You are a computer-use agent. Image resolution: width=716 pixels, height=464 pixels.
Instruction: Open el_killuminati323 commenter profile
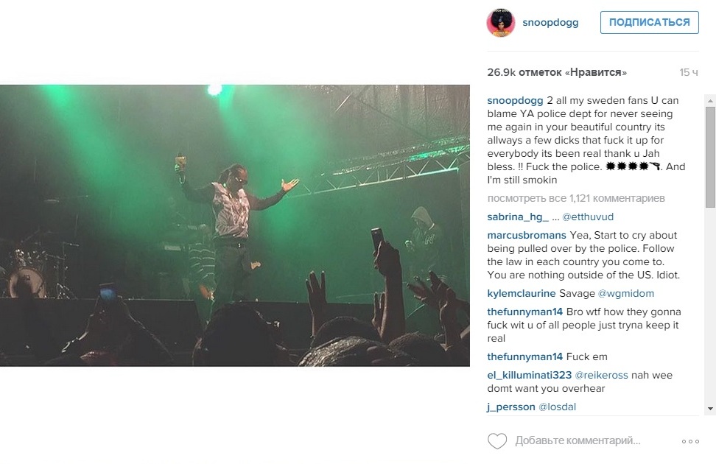pos(529,375)
